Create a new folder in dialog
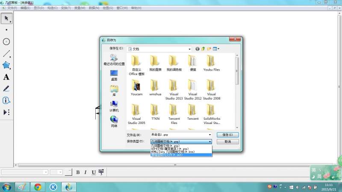The width and height of the screenshot is (342, 192). point(209,49)
